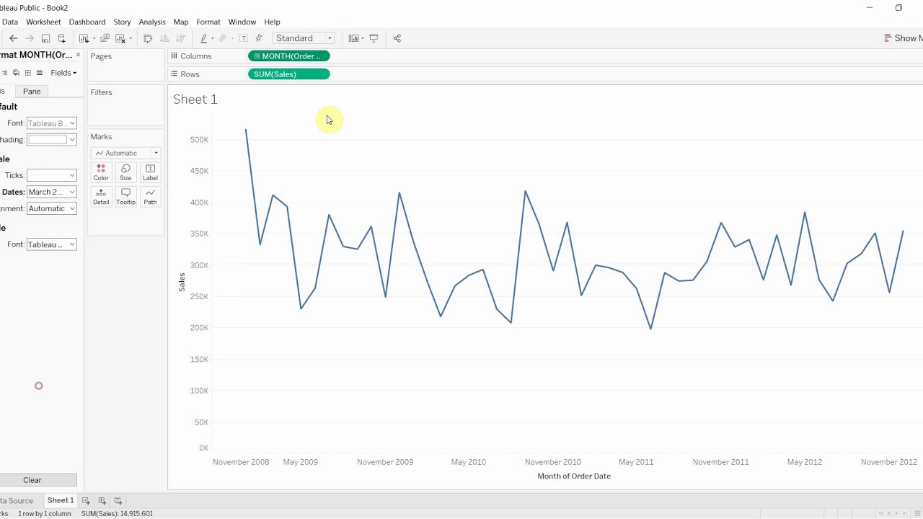This screenshot has width=923, height=519.
Task: Open the Dates format dropdown showing March
Action: point(51,192)
